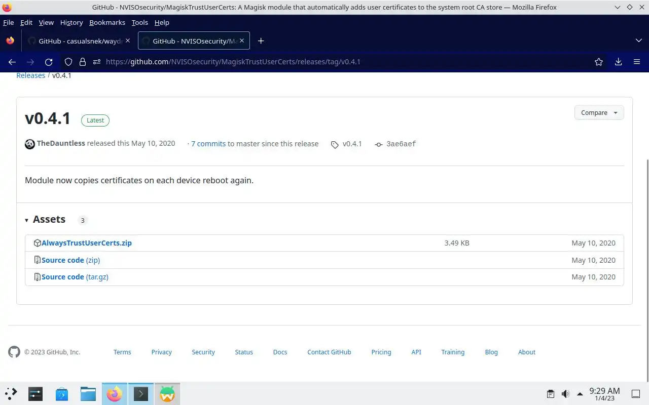Download Source code (zip)
649x405 pixels.
[x=70, y=260]
